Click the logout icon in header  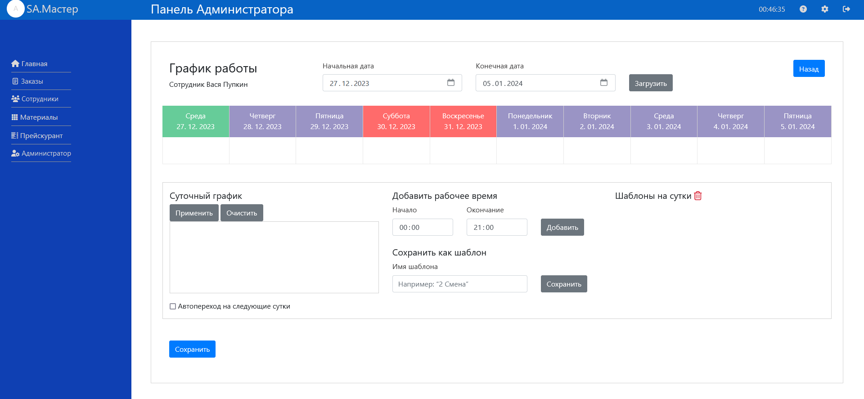click(846, 9)
